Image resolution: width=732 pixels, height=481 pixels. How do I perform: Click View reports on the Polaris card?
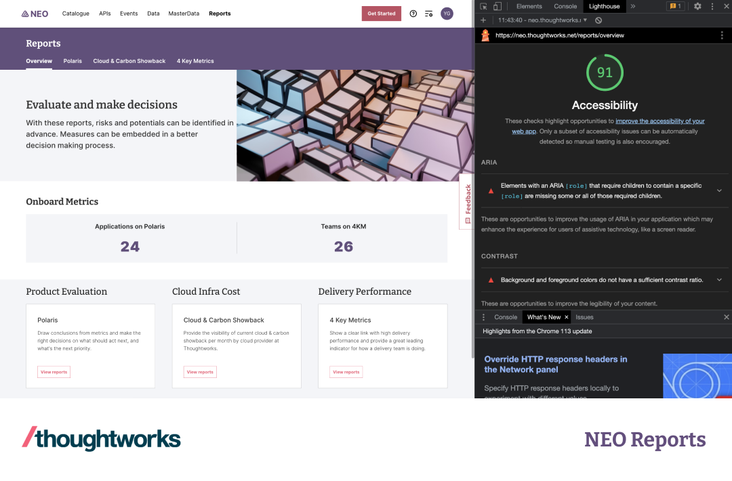(54, 372)
